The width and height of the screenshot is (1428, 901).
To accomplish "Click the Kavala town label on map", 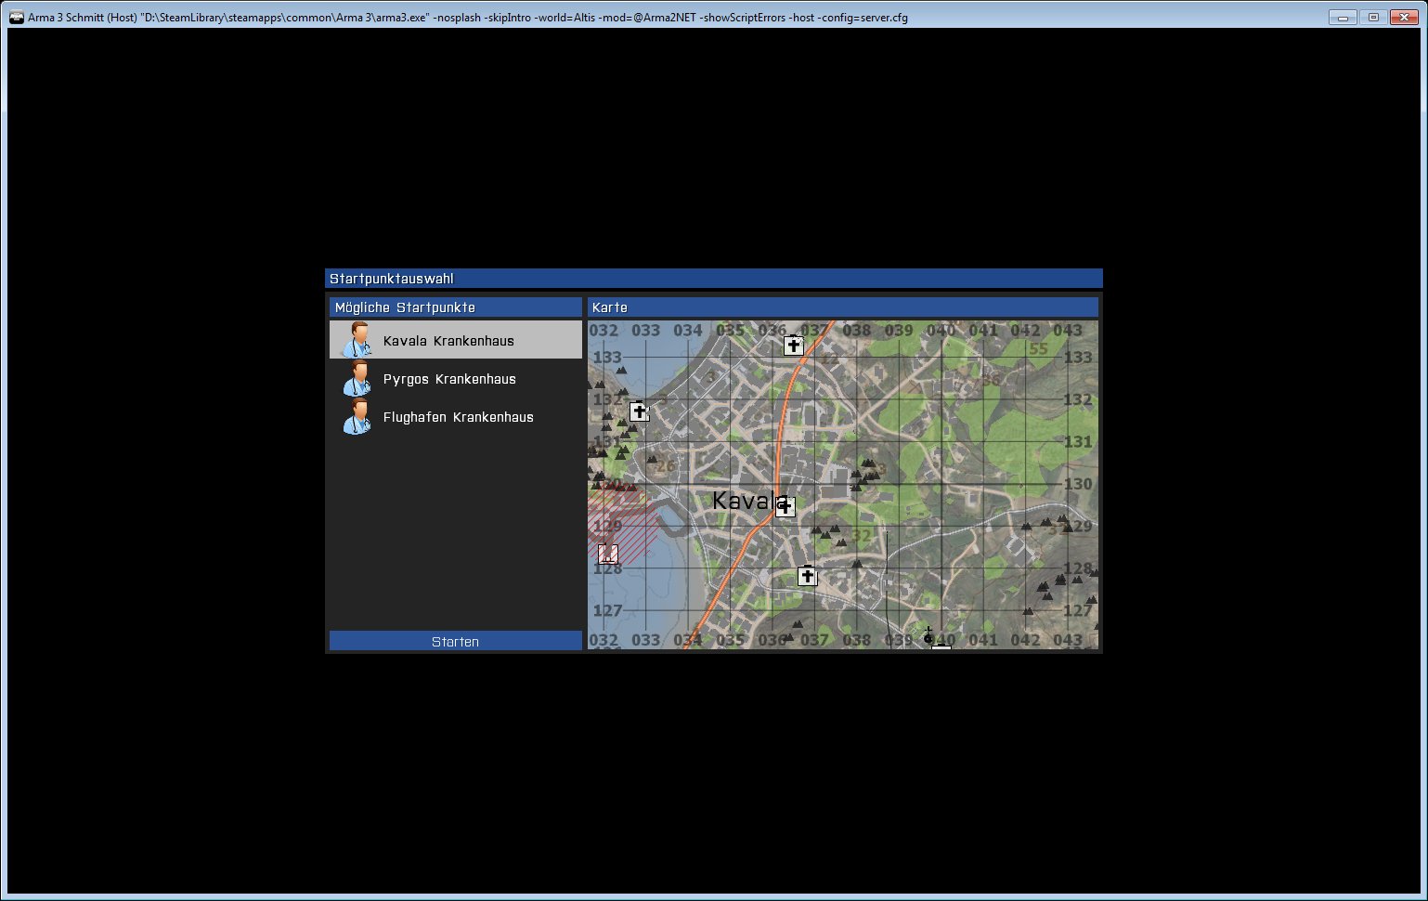I will tap(750, 501).
